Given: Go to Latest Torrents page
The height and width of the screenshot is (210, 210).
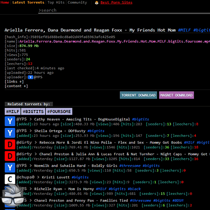Looking at the screenshot, I should (28, 2).
